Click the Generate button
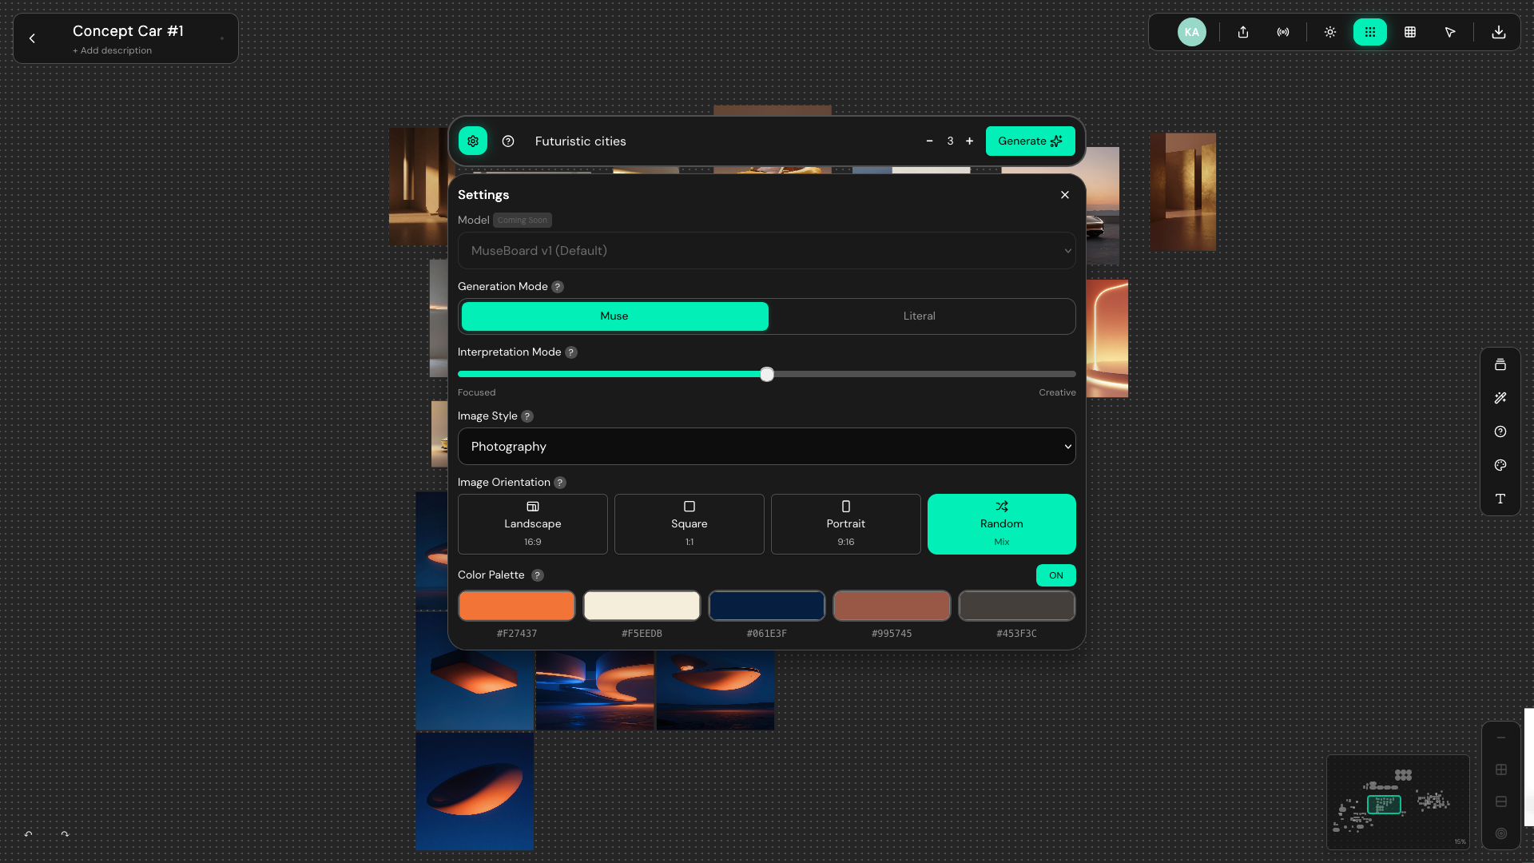1534x863 pixels. [x=1030, y=141]
